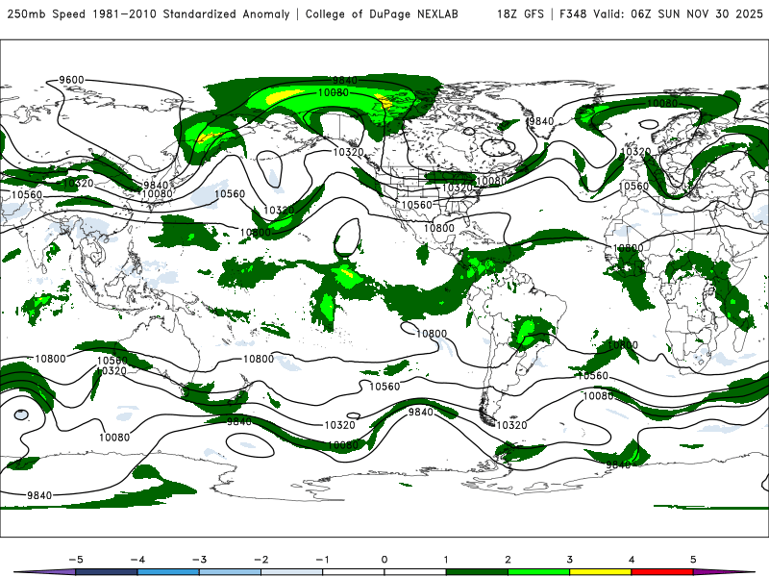Pick the red 4 to 5 colorbar segment
Viewport: 769px width, 577px height.
click(662, 572)
